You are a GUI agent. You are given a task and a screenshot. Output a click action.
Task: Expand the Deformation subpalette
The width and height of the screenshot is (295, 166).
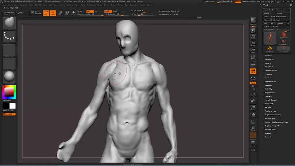point(270,82)
